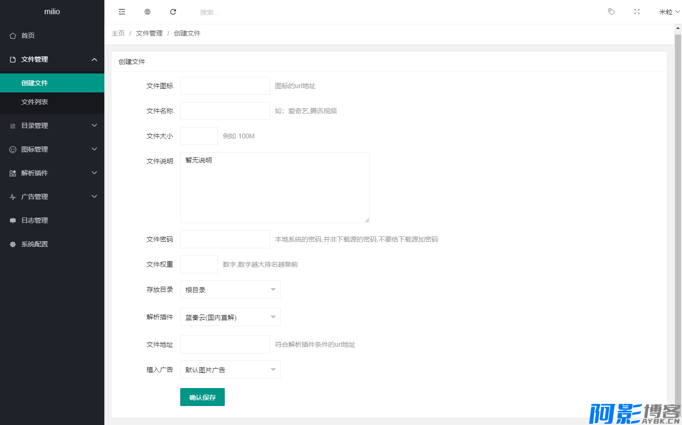Click the document icon beside 目录管理

tap(13, 126)
